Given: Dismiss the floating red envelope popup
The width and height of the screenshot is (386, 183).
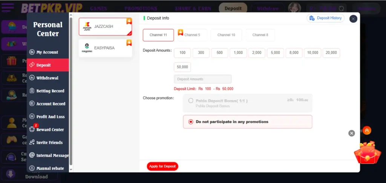Looking at the screenshot, I should point(352,133).
